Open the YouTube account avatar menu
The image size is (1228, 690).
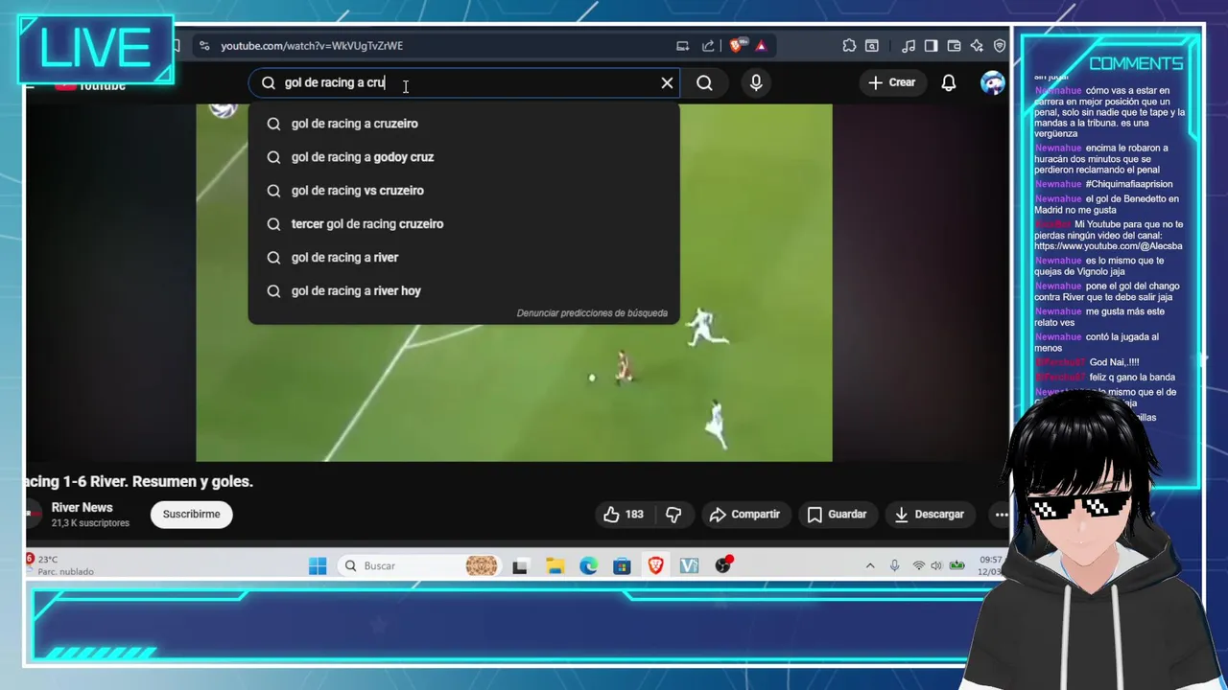pos(992,82)
